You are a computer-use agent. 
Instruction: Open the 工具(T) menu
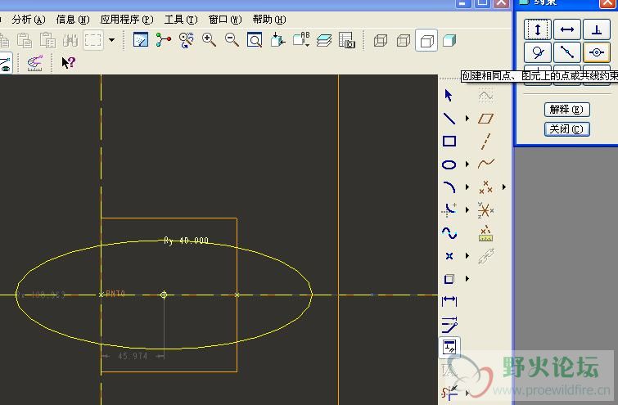pyautogui.click(x=181, y=20)
